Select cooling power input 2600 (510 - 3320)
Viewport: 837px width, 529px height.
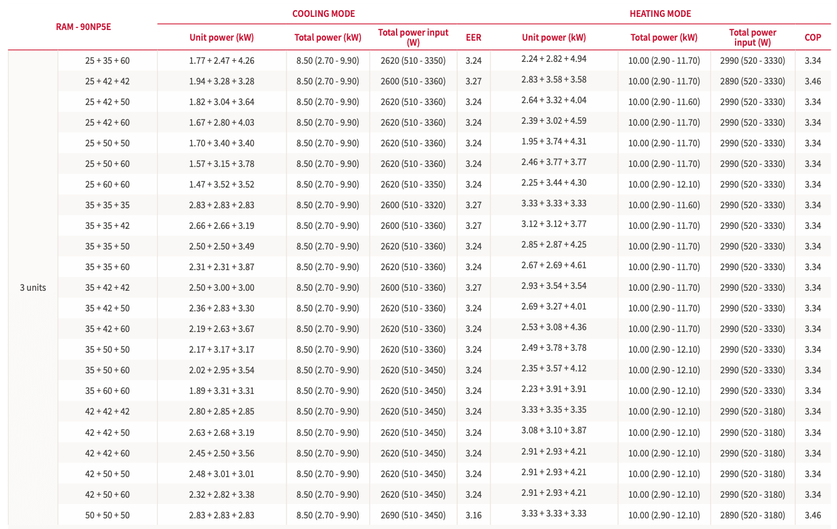(x=413, y=205)
